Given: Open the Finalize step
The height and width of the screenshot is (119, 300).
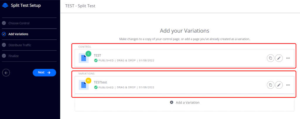Looking at the screenshot, I should [x=13, y=56].
